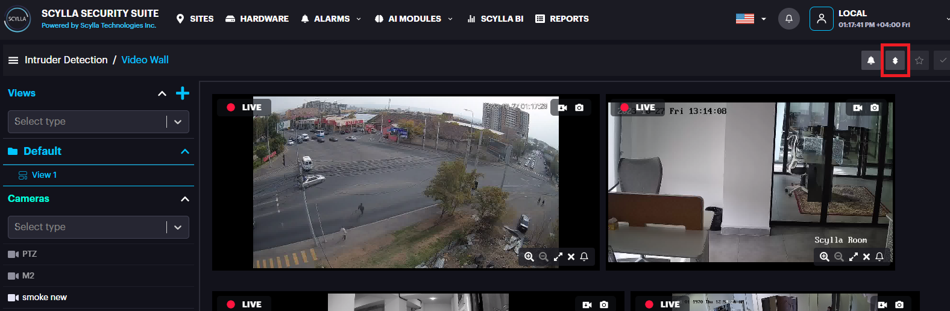Viewport: 950px width, 311px height.
Task: Collapse the Default views folder
Action: (x=185, y=151)
